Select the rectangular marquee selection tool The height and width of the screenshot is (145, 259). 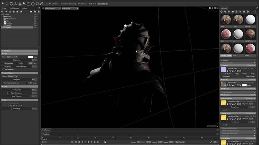(28, 4)
